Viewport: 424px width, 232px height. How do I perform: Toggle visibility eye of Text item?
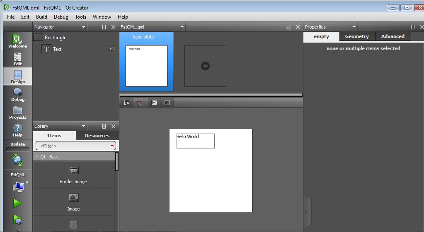112,49
